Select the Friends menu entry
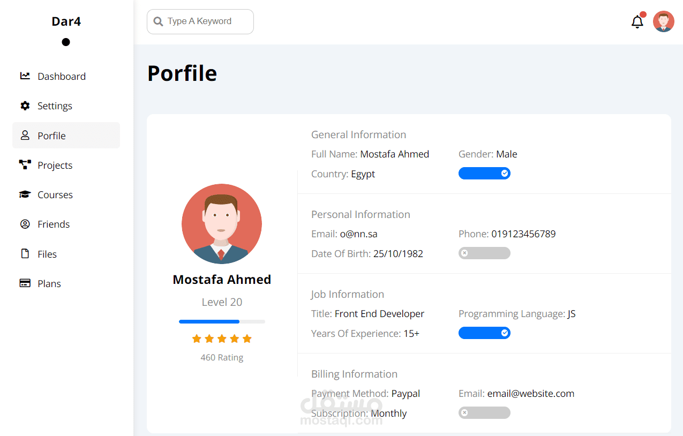 tap(54, 224)
